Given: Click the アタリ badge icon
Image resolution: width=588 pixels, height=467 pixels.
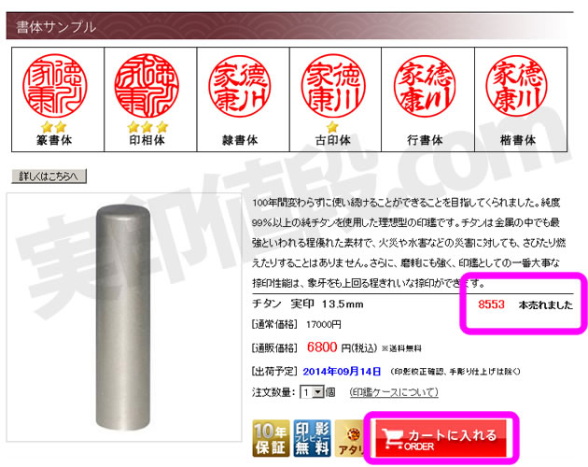Looking at the screenshot, I should 349,438.
